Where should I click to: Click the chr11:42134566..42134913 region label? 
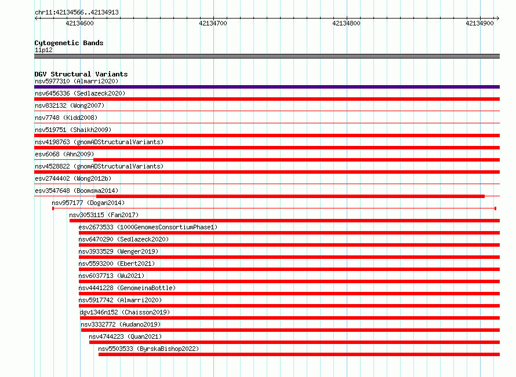pos(77,12)
